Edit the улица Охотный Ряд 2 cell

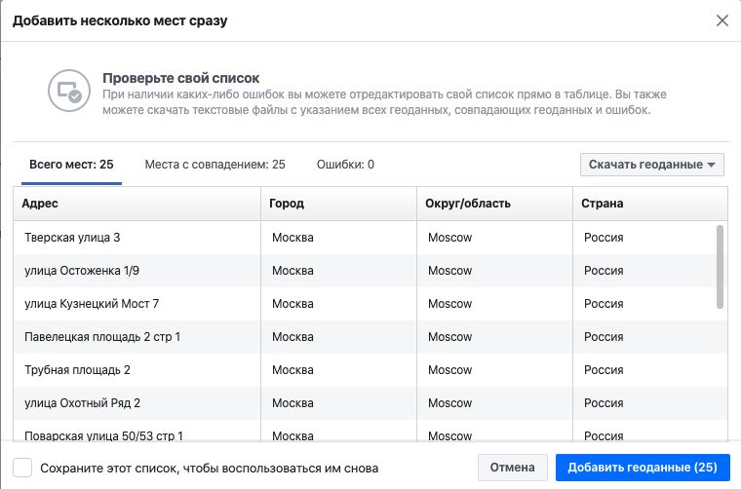137,402
